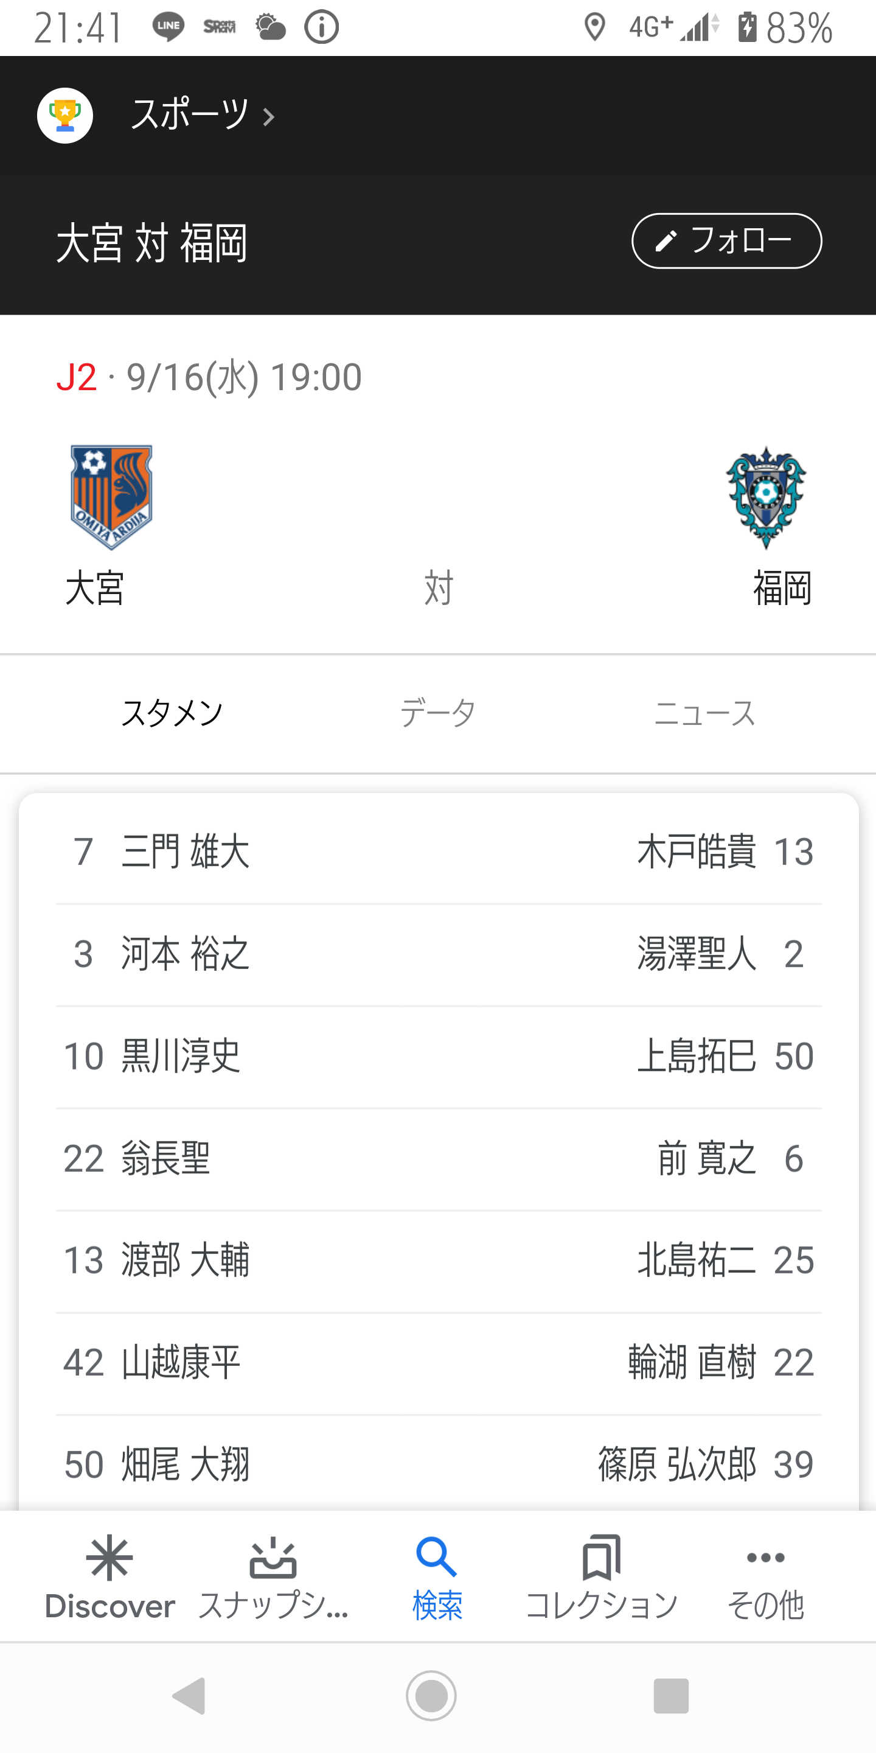Tap the J2 league link

coord(76,377)
